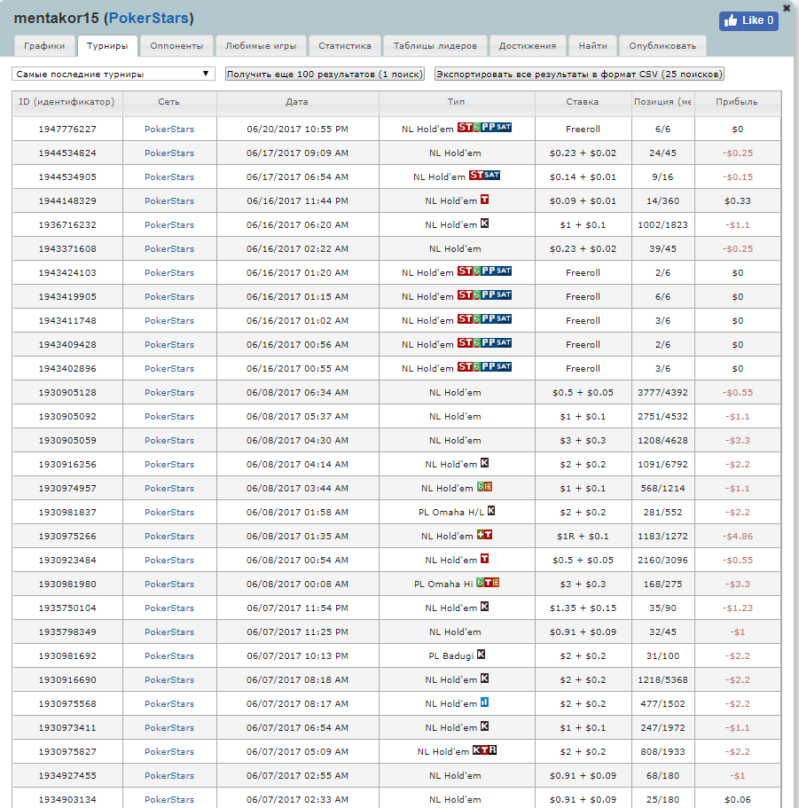
Task: Open PokerStars link in row 1947776227
Action: click(169, 129)
